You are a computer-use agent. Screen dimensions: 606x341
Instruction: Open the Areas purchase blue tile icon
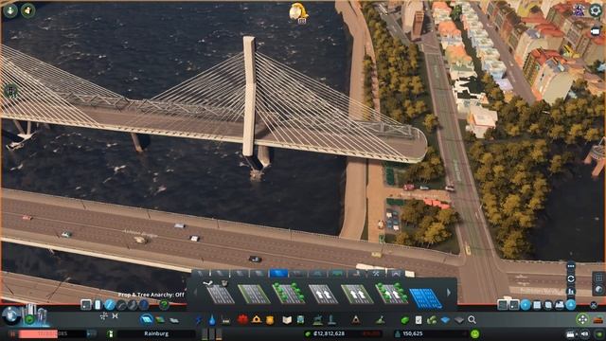pyautogui.click(x=446, y=320)
